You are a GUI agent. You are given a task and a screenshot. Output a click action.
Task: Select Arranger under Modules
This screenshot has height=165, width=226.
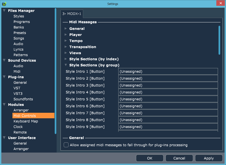point(21,110)
